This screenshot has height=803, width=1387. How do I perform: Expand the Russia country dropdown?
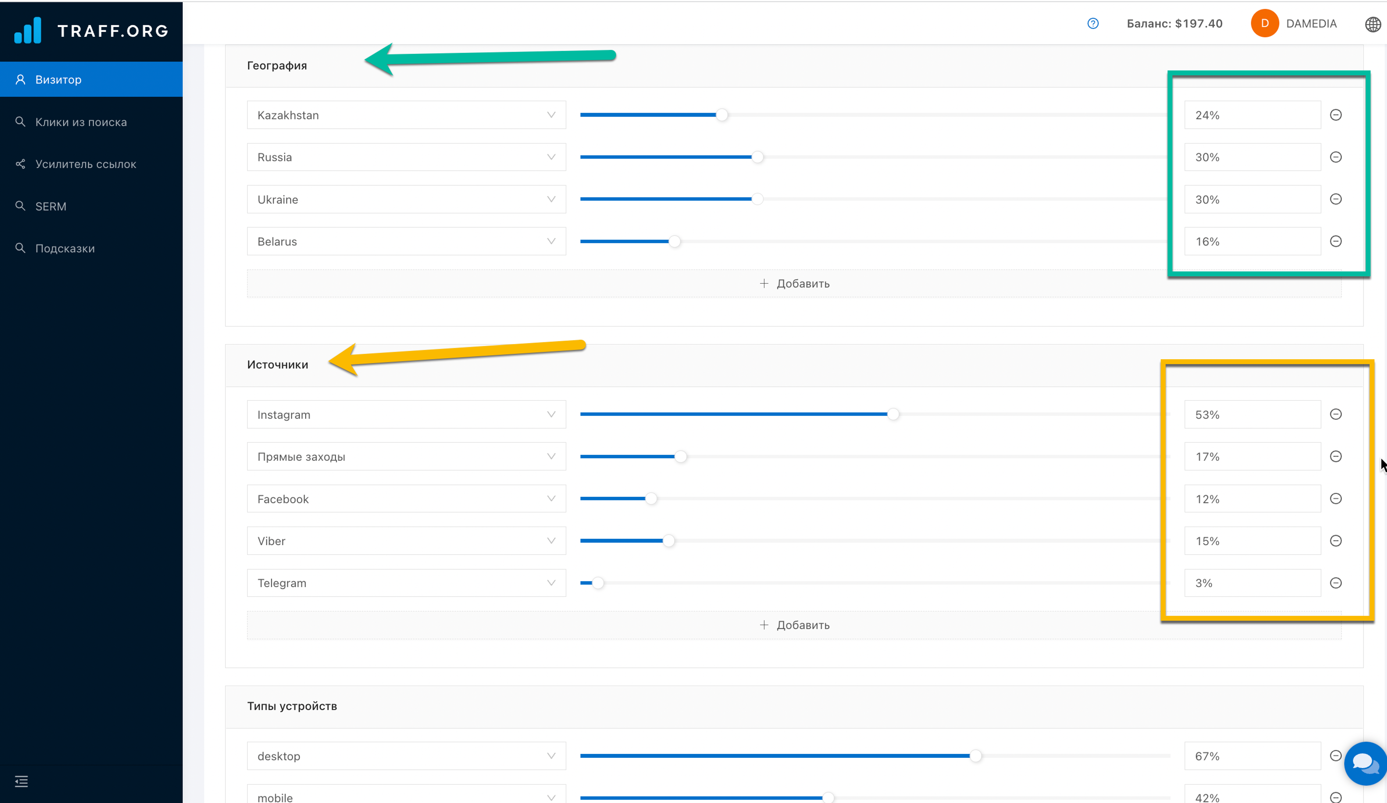point(406,157)
